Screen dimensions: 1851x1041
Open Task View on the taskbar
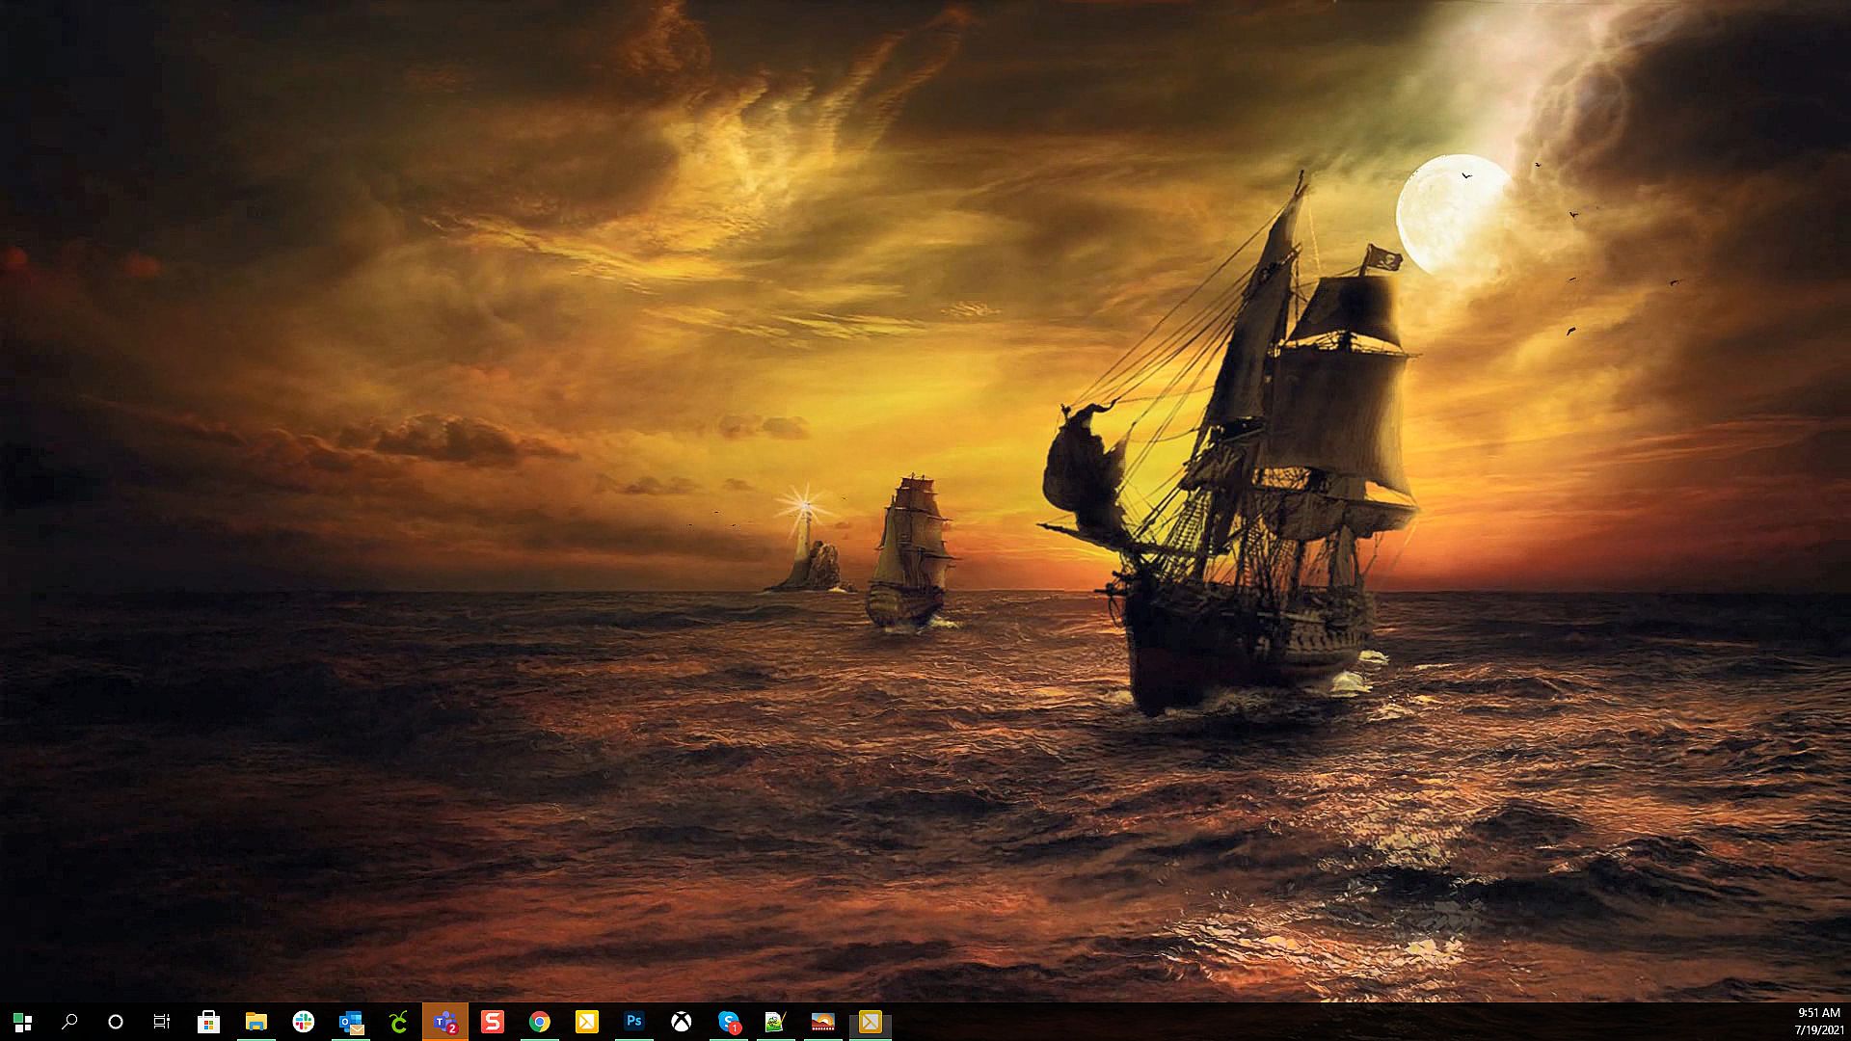click(162, 1022)
